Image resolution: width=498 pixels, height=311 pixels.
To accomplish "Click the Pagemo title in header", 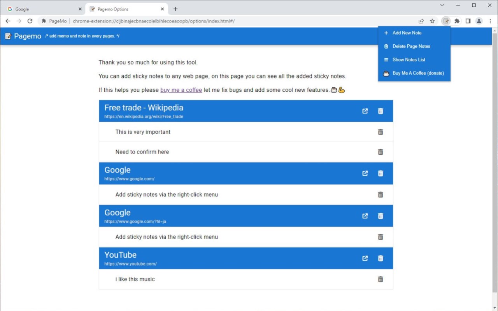I will 28,36.
